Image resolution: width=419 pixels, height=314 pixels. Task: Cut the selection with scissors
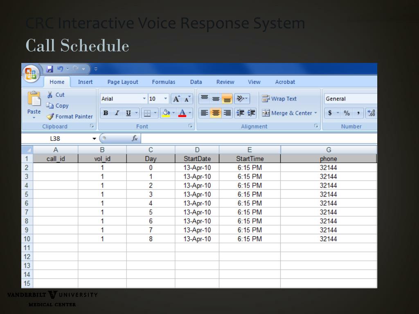pyautogui.click(x=56, y=95)
